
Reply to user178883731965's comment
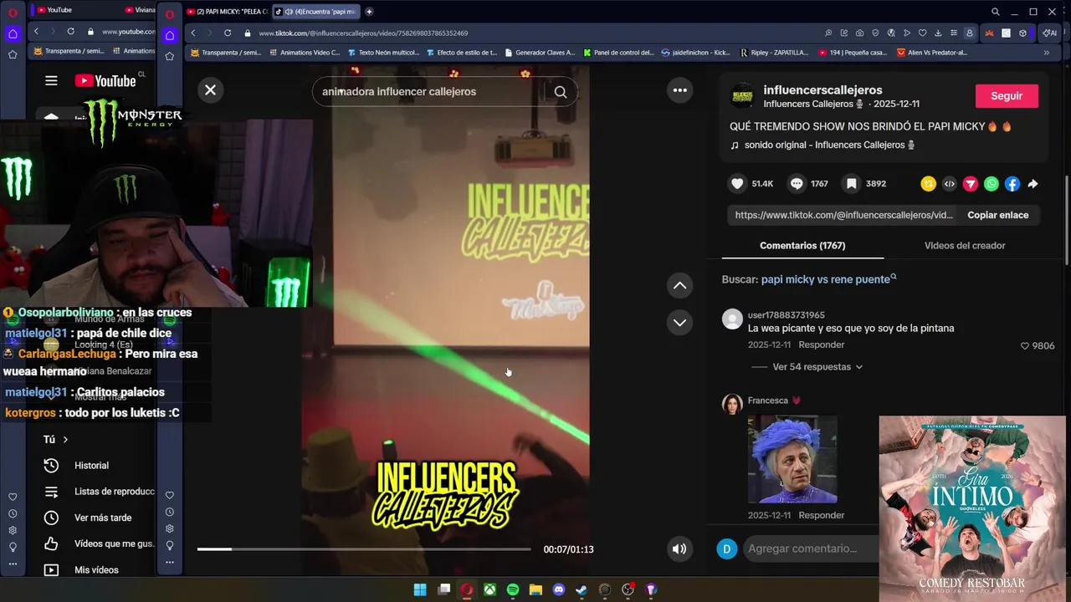(x=821, y=344)
